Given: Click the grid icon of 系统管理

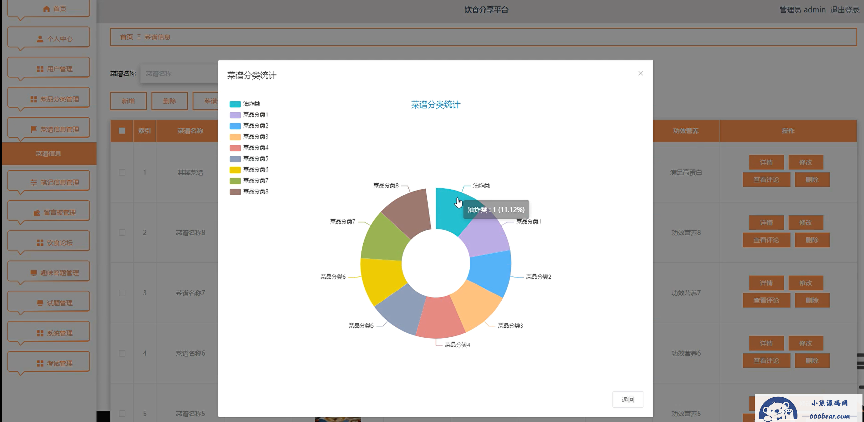Looking at the screenshot, I should tap(40, 333).
